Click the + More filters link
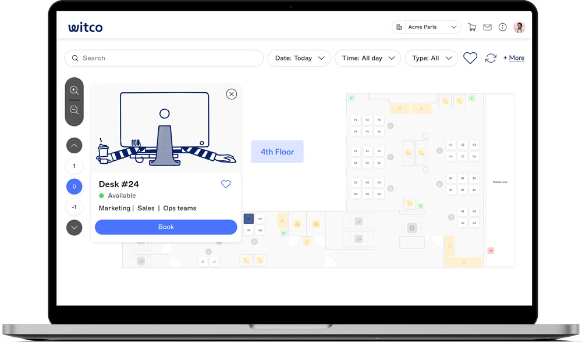Viewport: 582px width, 342px height. click(x=513, y=58)
